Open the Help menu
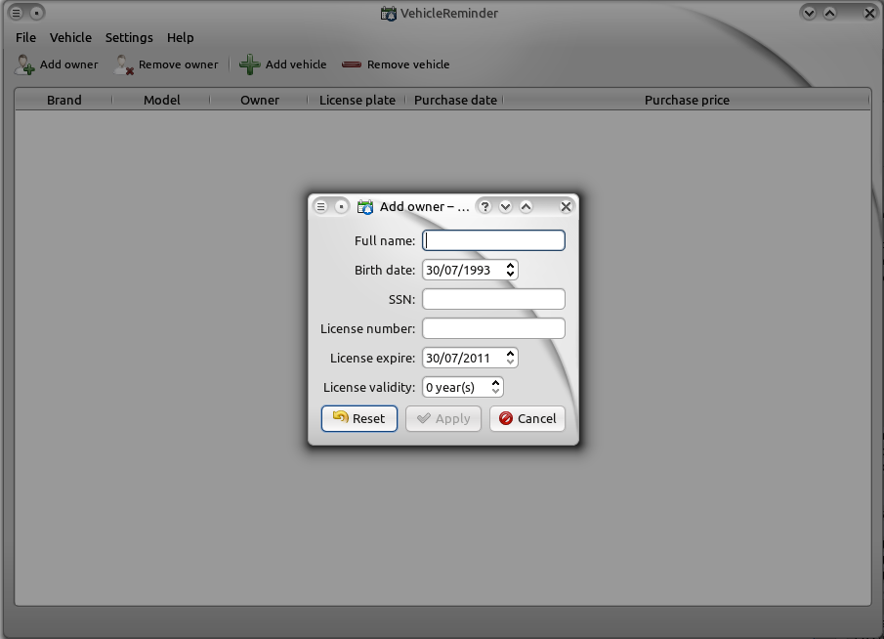Screen dimensions: 884x639 (x=181, y=38)
